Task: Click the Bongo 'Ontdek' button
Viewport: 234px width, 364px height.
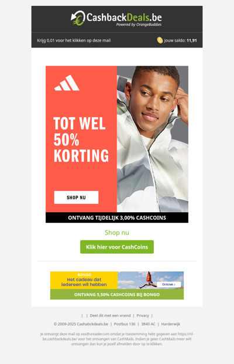Action: [168, 284]
